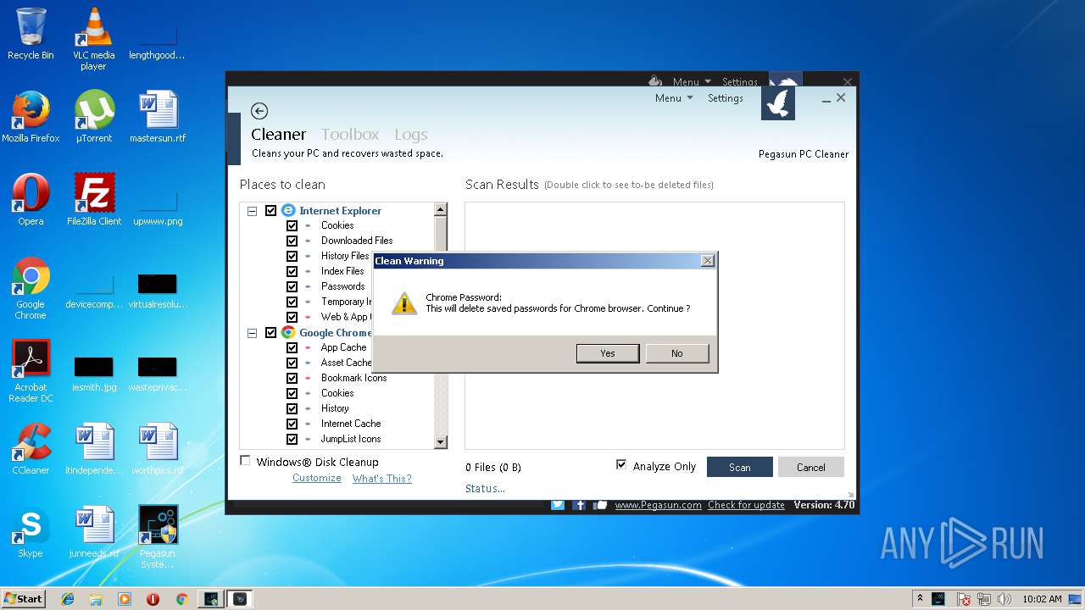The height and width of the screenshot is (610, 1085).
Task: Click tree scrollbar up arrow
Action: click(x=440, y=209)
